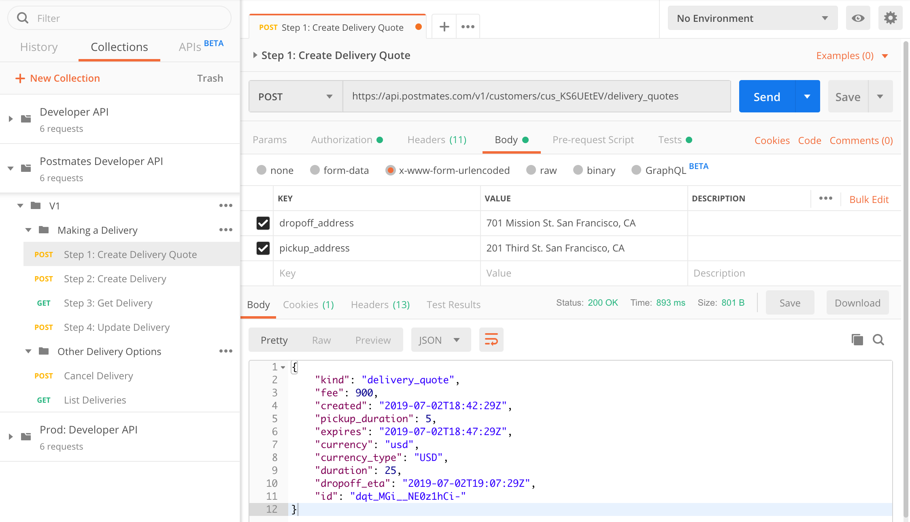The image size is (910, 522).
Task: Open Making a Delivery folder options dots
Action: point(226,230)
